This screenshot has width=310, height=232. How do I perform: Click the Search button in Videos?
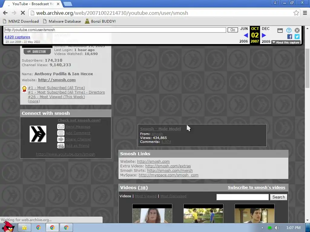tap(279, 197)
